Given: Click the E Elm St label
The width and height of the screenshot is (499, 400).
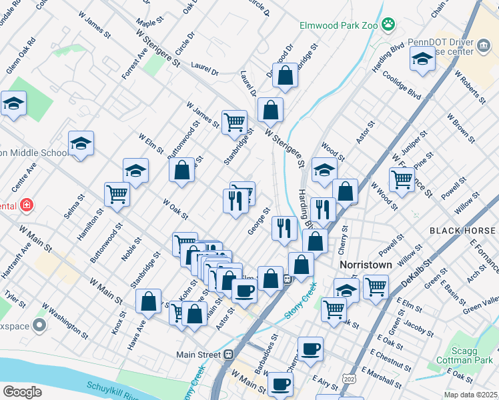Looking at the screenshot, I should 410,305.
